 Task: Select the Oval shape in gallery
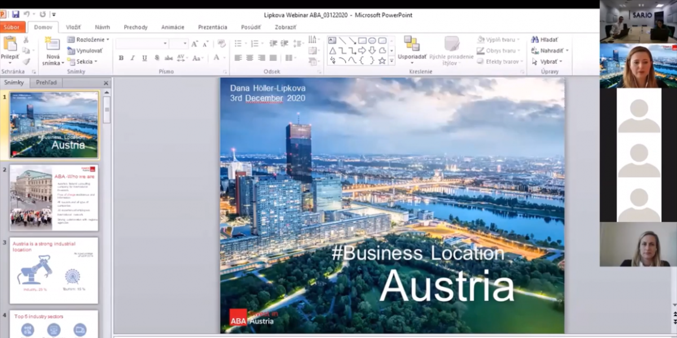click(x=372, y=41)
